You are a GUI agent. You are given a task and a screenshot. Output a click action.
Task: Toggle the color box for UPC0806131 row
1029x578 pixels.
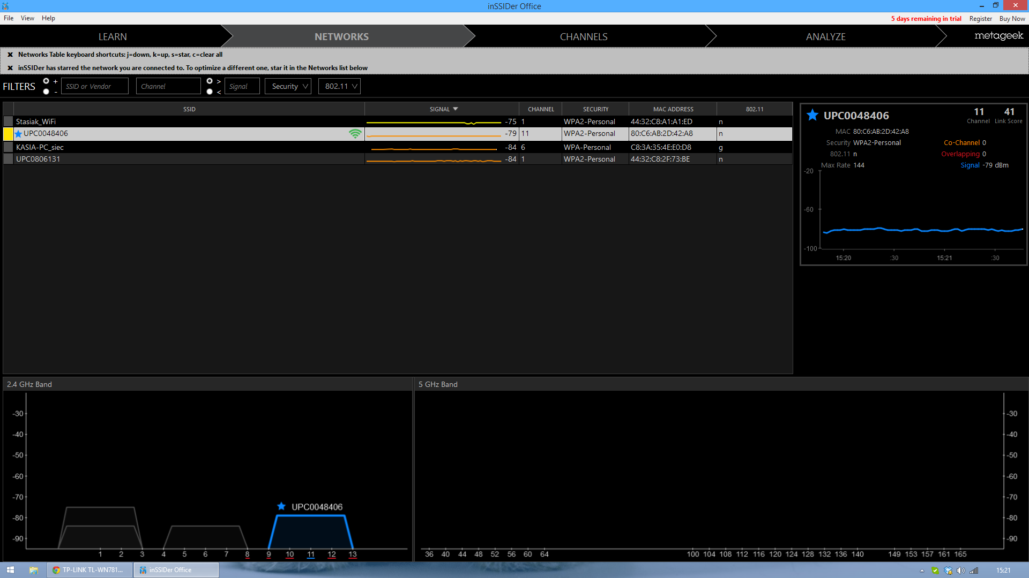[x=9, y=159]
